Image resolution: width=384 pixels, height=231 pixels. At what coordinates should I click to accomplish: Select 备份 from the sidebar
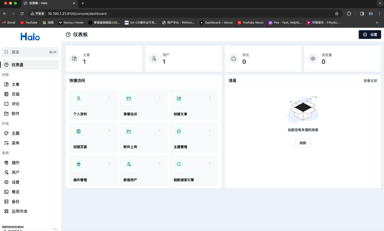click(x=15, y=202)
